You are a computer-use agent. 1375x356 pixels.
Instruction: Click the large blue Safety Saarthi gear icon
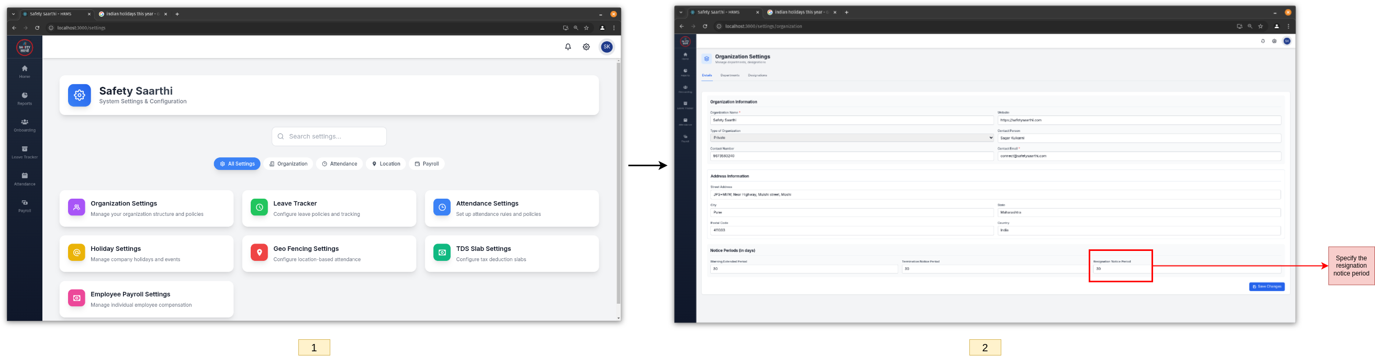pyautogui.click(x=80, y=95)
